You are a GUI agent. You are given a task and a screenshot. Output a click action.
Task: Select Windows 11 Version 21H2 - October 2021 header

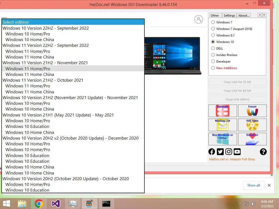tap(73, 80)
